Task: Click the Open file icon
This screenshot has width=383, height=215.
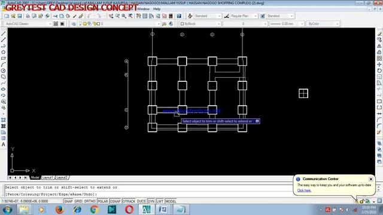Action: click(x=13, y=16)
